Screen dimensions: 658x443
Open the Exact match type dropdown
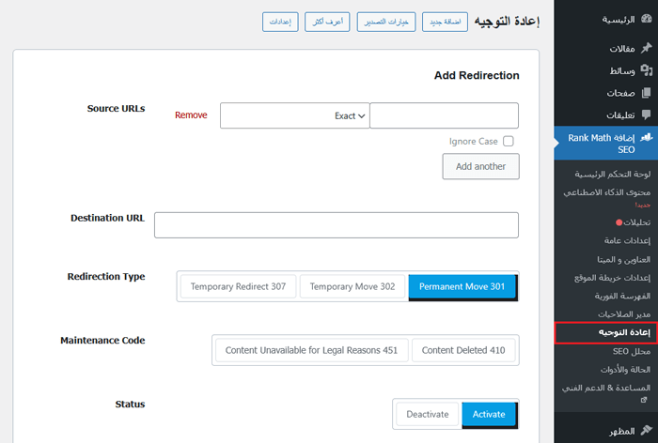tap(294, 115)
